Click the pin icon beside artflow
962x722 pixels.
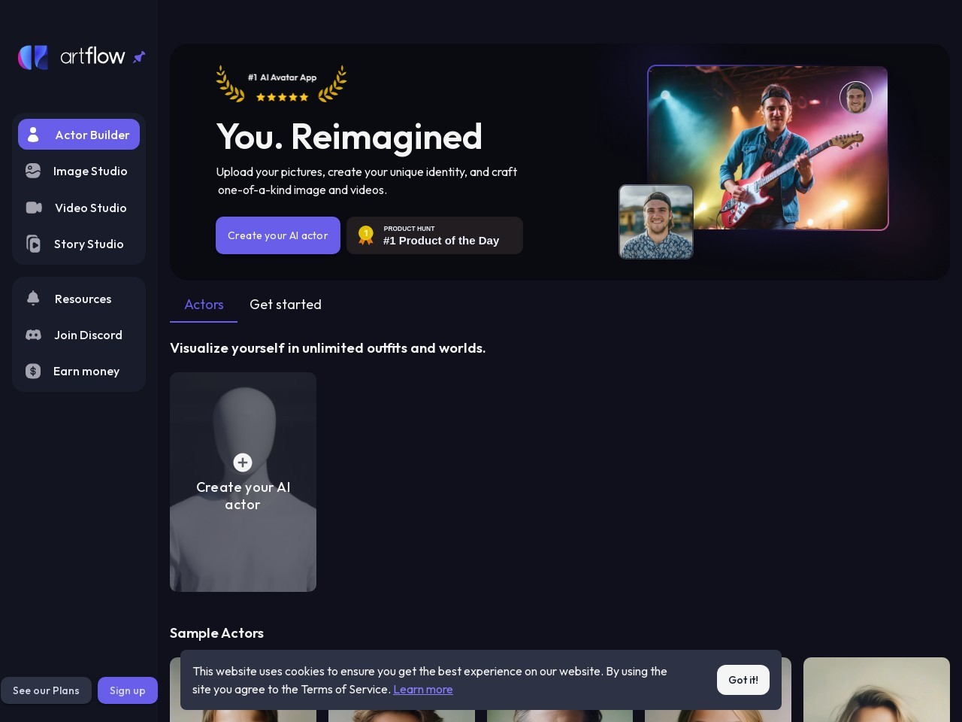point(139,57)
